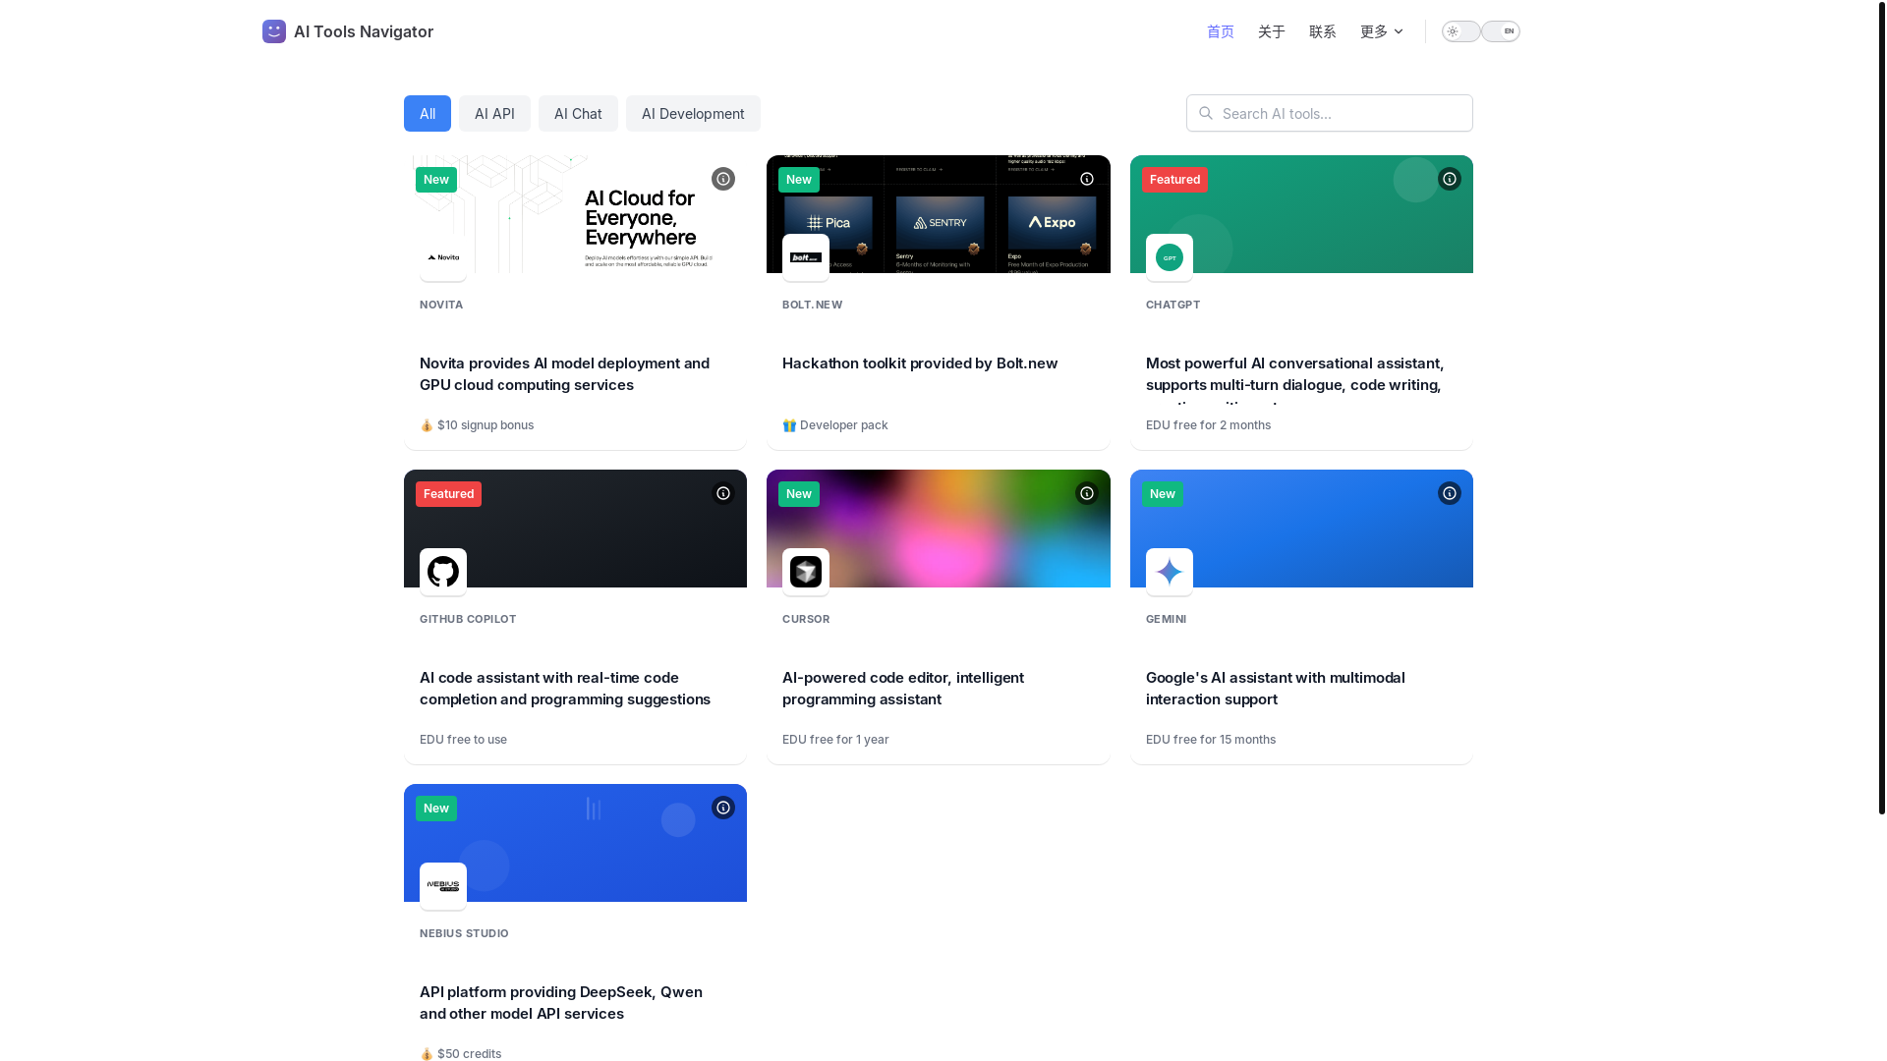
Task: Click 'Google's AI assistant with multimodal' text
Action: 1276,689
